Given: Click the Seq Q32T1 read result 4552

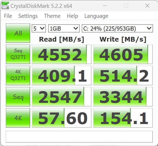Looking at the screenshot, I should point(62,54).
